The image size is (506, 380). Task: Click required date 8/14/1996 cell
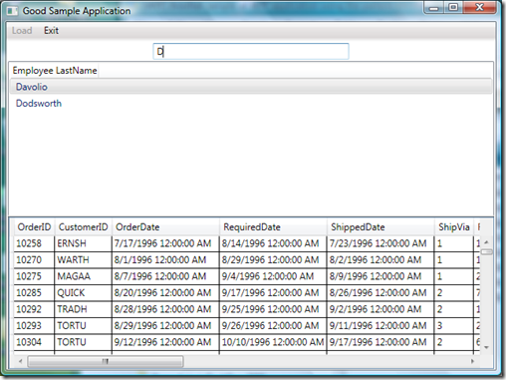coord(273,243)
